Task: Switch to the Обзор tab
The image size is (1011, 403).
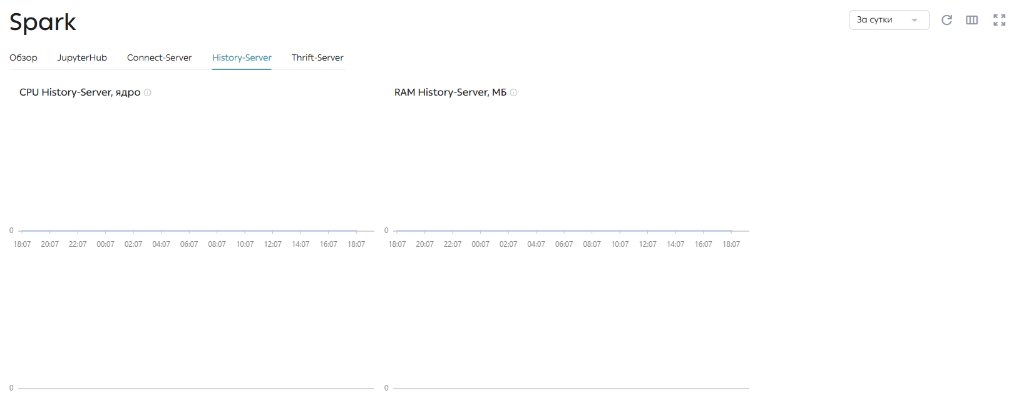Action: [x=23, y=57]
